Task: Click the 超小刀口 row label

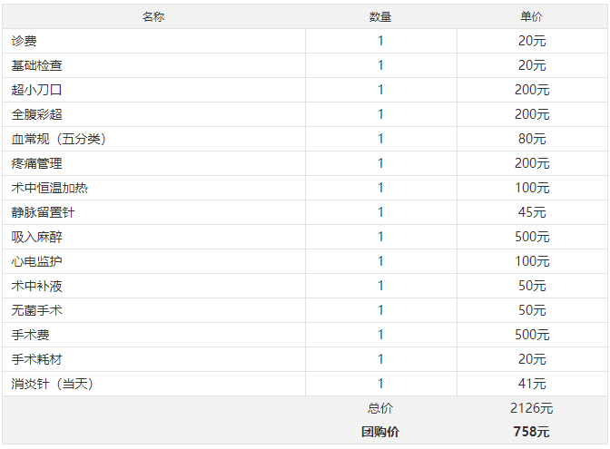Action: pyautogui.click(x=37, y=90)
